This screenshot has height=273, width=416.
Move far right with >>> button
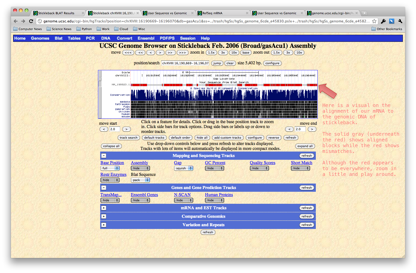click(183, 53)
